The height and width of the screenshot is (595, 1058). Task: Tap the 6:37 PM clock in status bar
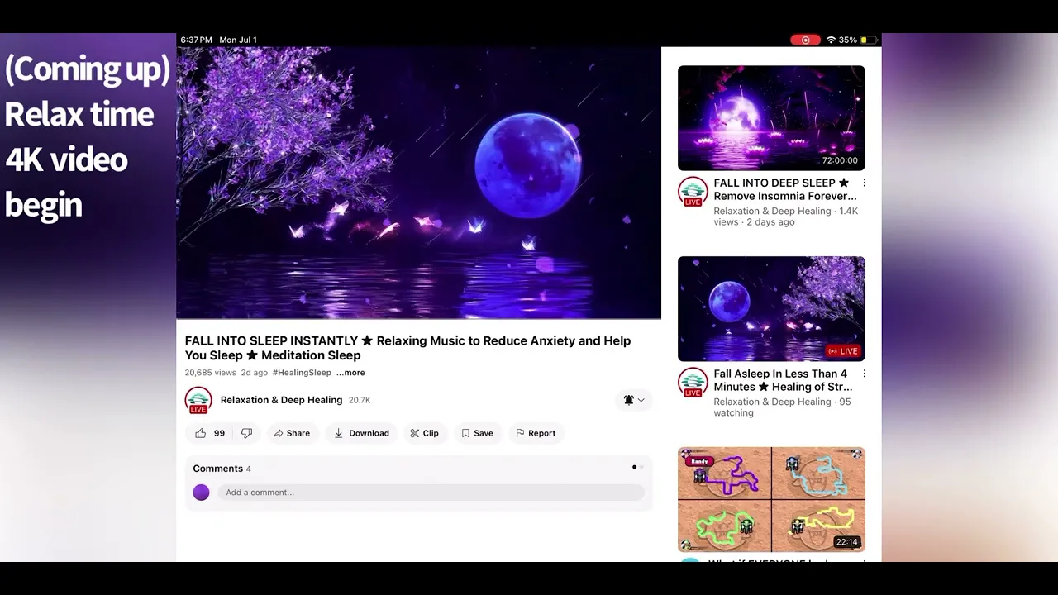tap(196, 40)
